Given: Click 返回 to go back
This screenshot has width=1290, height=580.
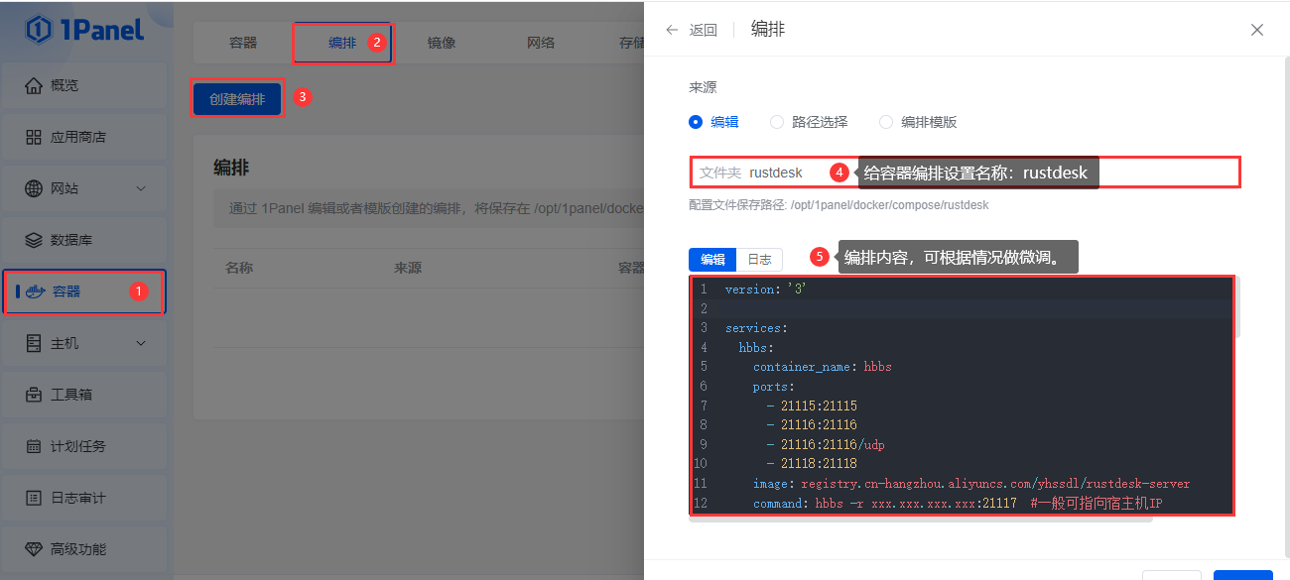Looking at the screenshot, I should click(692, 30).
